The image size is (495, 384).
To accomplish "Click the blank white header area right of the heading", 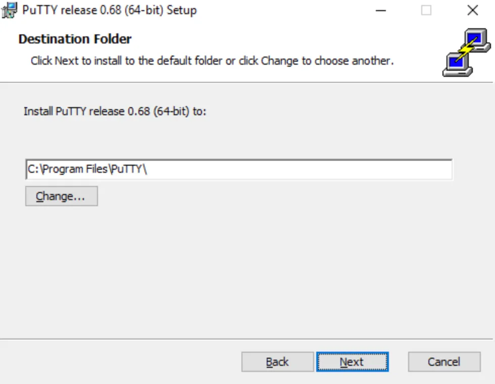I will [x=283, y=39].
